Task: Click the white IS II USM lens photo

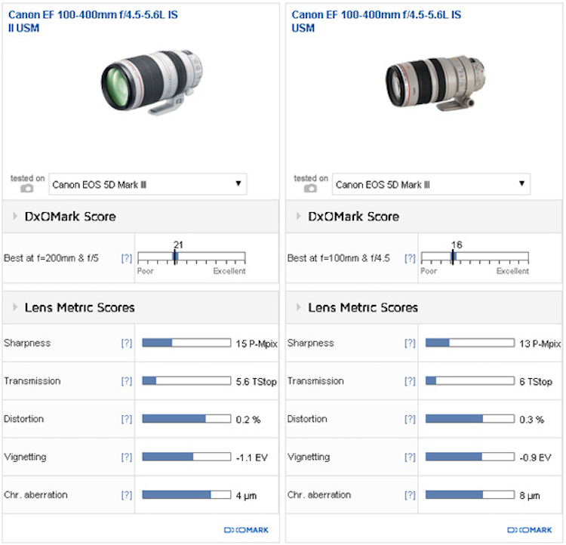Action: point(149,80)
